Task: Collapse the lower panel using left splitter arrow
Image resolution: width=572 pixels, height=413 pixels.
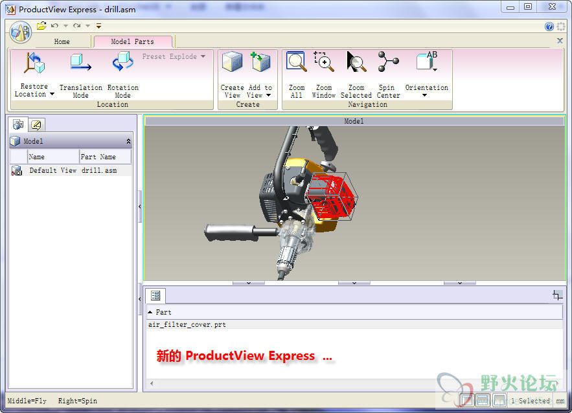Action: pos(140,299)
